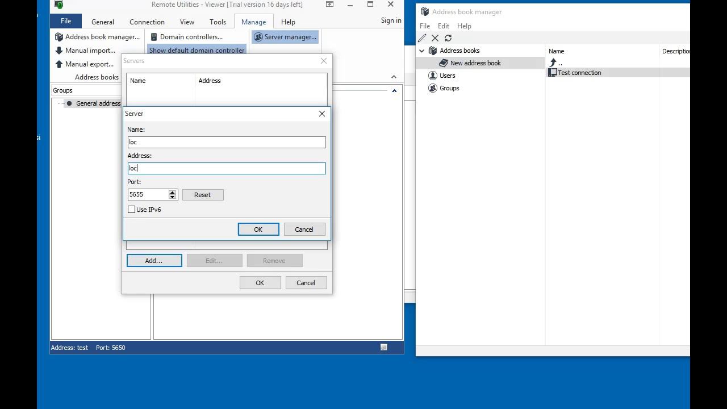Open Address book manager from Manage ribbon
727x409 pixels.
pyautogui.click(x=97, y=37)
